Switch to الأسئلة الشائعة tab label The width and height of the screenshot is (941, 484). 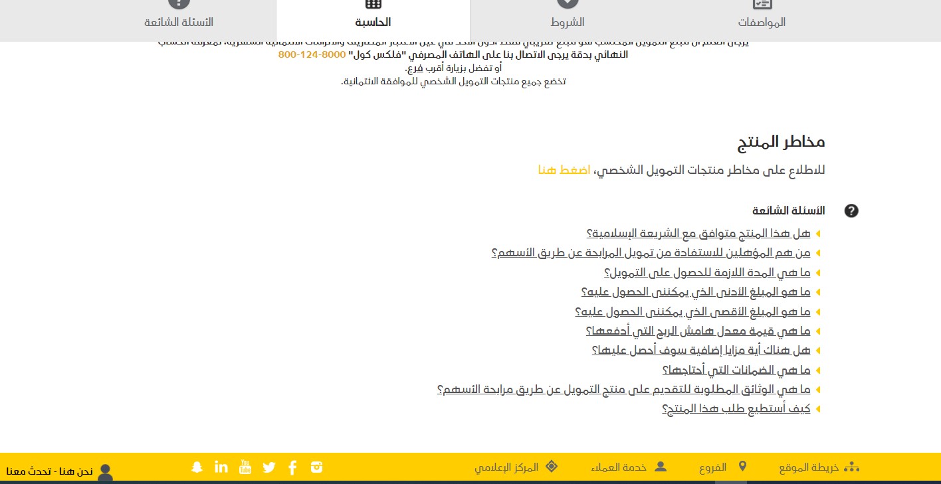pyautogui.click(x=179, y=22)
